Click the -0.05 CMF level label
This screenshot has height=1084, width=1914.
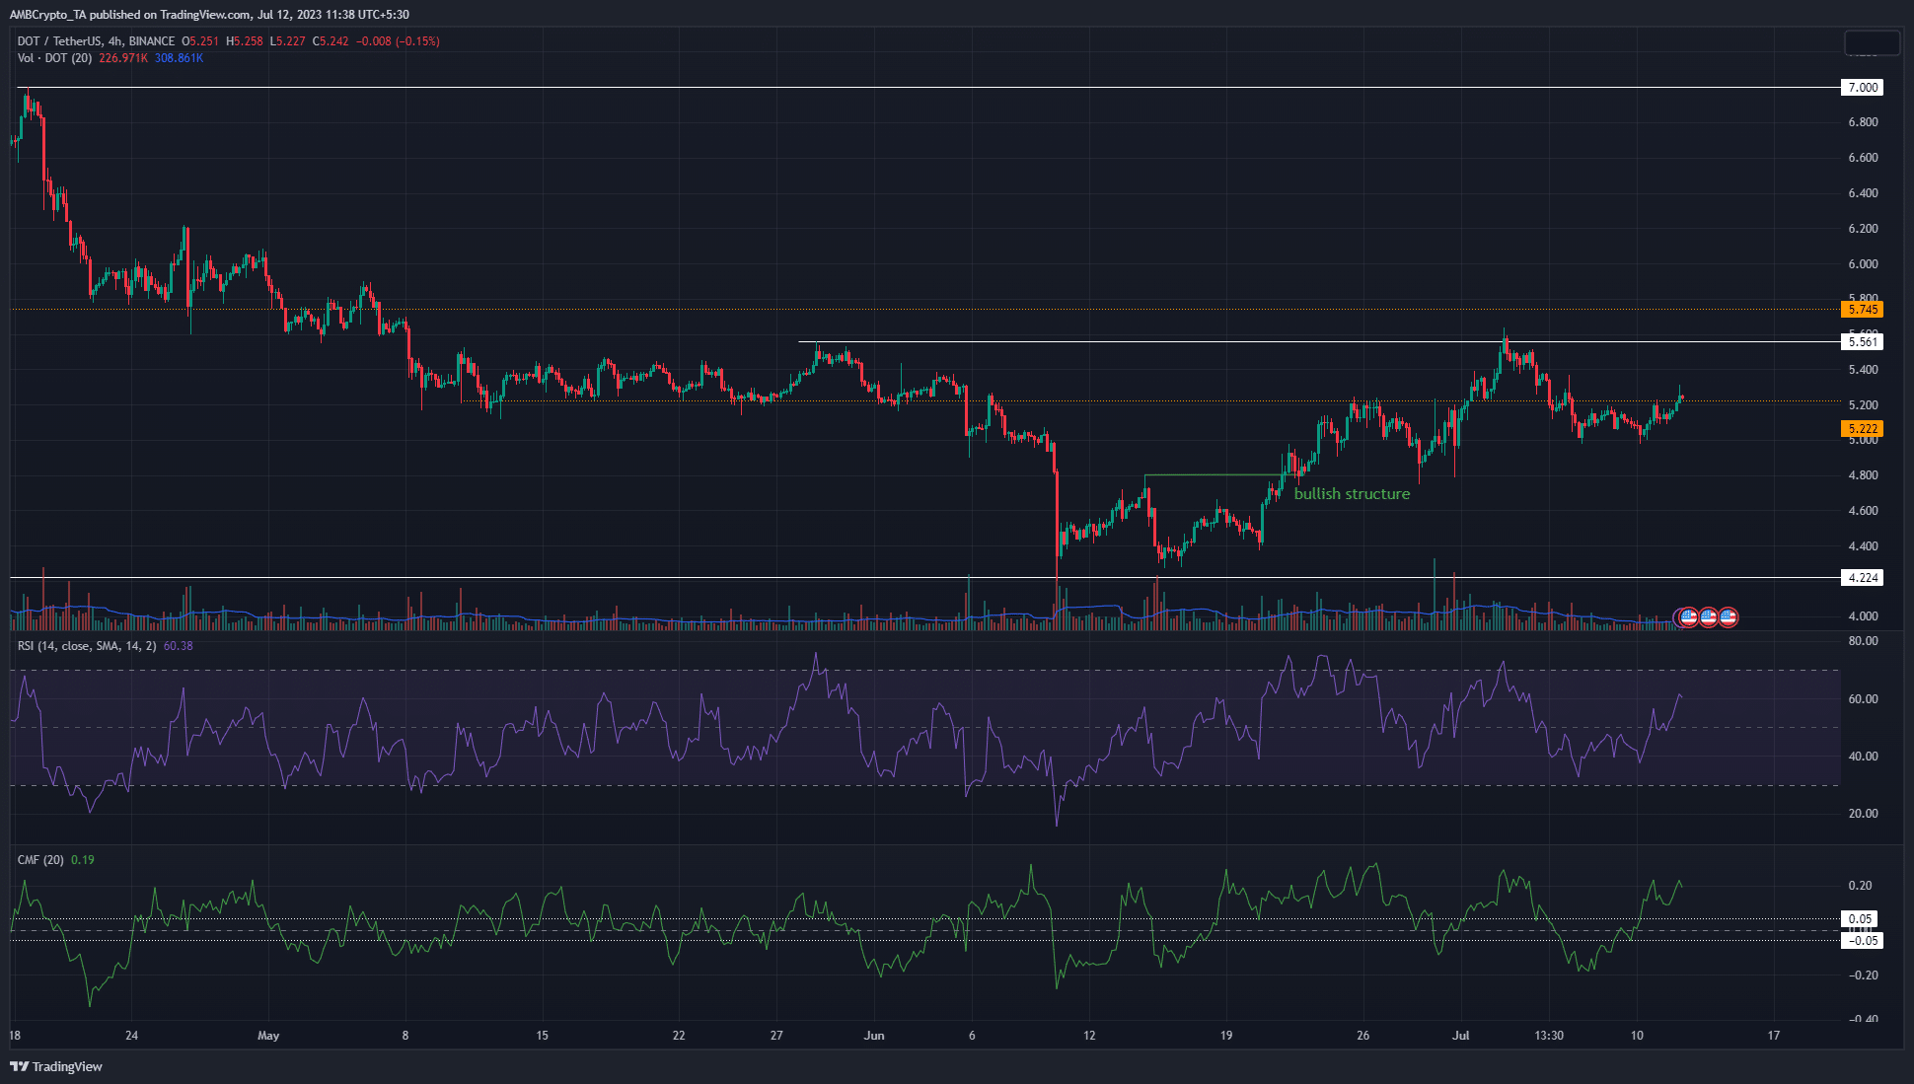(1862, 941)
